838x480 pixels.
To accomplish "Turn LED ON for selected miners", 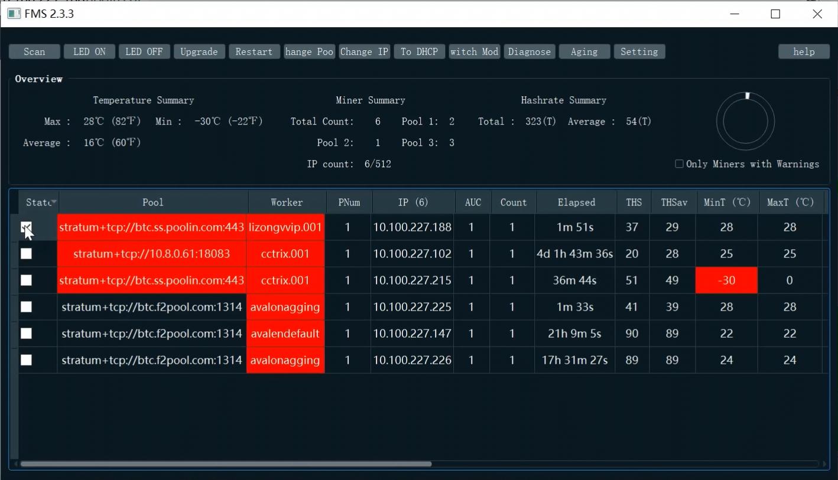I will coord(89,51).
